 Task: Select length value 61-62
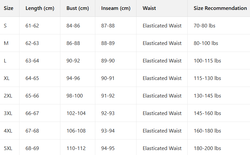[32, 25]
